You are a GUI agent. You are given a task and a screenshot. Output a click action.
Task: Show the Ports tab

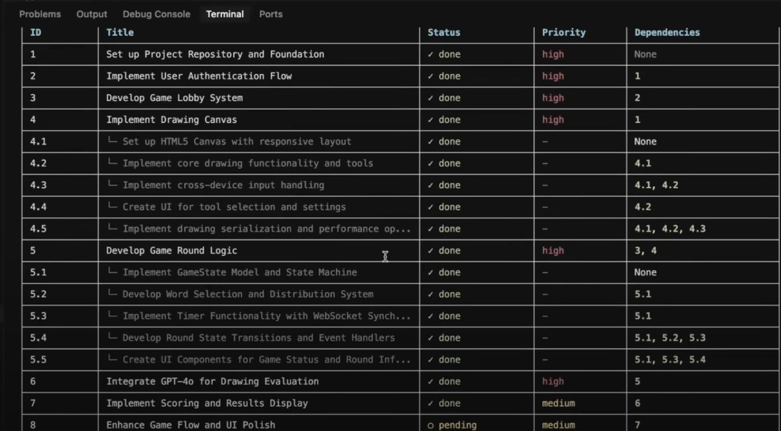(271, 14)
